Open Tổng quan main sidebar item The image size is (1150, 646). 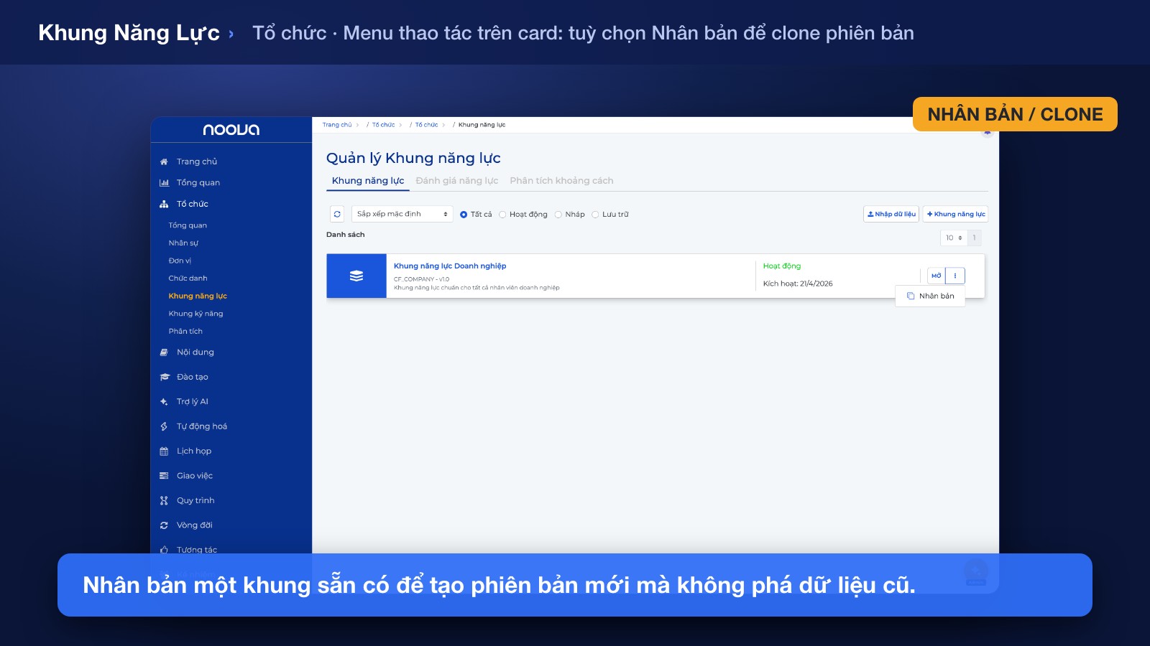coord(198,183)
